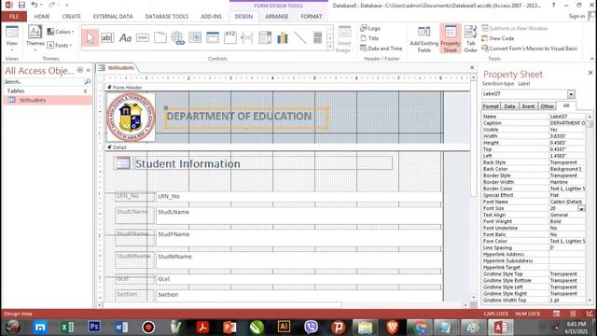Select the Page Break control
This screenshot has height=336, width=597.
click(247, 37)
